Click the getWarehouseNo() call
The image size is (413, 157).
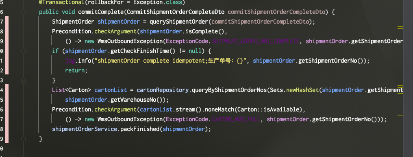coord(137,100)
